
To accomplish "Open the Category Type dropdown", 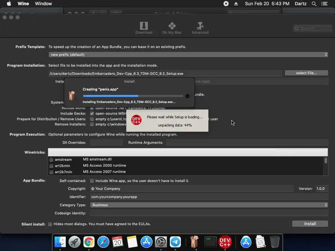I will point(209,205).
